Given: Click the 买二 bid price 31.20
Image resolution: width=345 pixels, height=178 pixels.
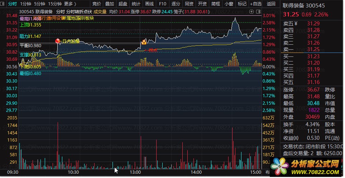Looking at the screenshot, I should pos(313,63).
